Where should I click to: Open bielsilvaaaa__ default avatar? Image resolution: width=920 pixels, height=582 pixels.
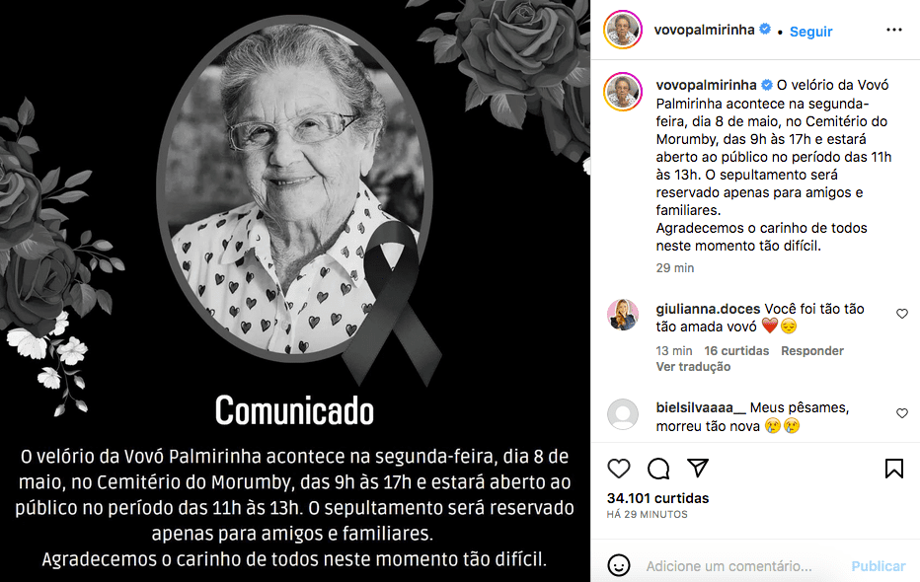[x=623, y=414]
